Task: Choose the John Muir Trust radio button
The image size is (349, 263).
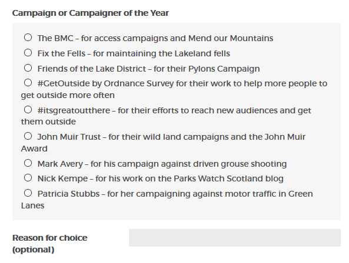Action: pyautogui.click(x=28, y=136)
